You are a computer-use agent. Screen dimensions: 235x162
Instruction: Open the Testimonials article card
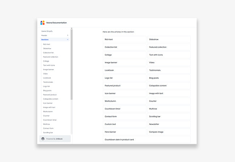[169, 70]
